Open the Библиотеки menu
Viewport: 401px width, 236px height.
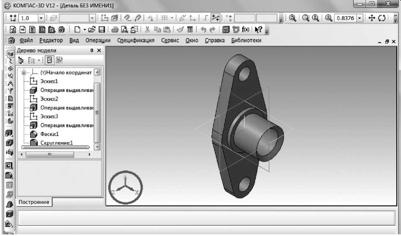click(x=246, y=40)
